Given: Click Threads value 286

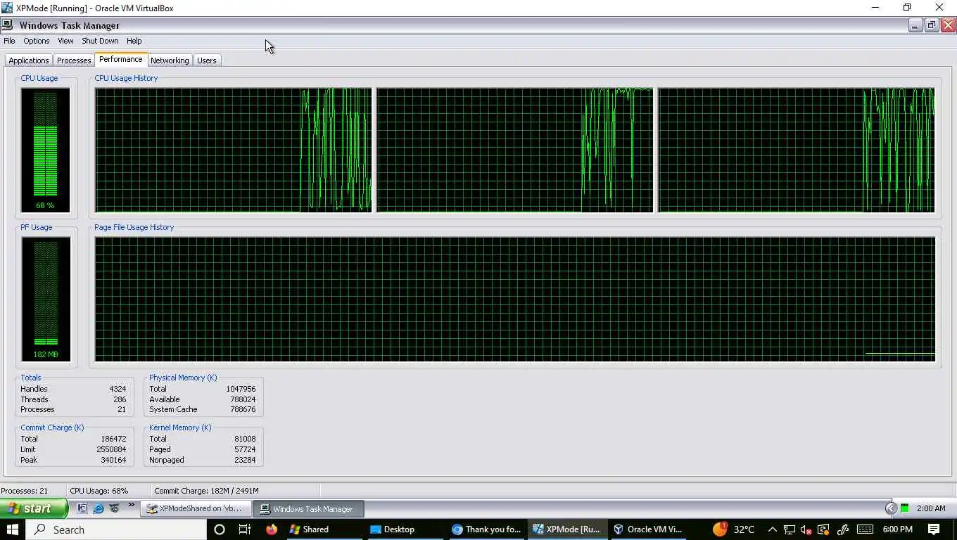Looking at the screenshot, I should click(x=120, y=399).
